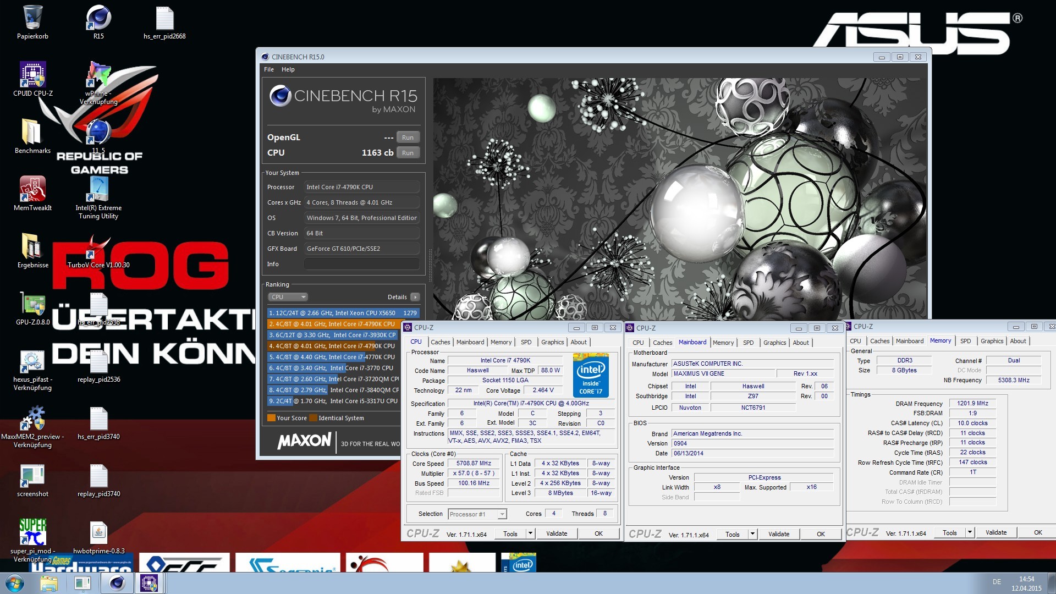
Task: Switch to CPU-Z in the taskbar
Action: coord(149,584)
